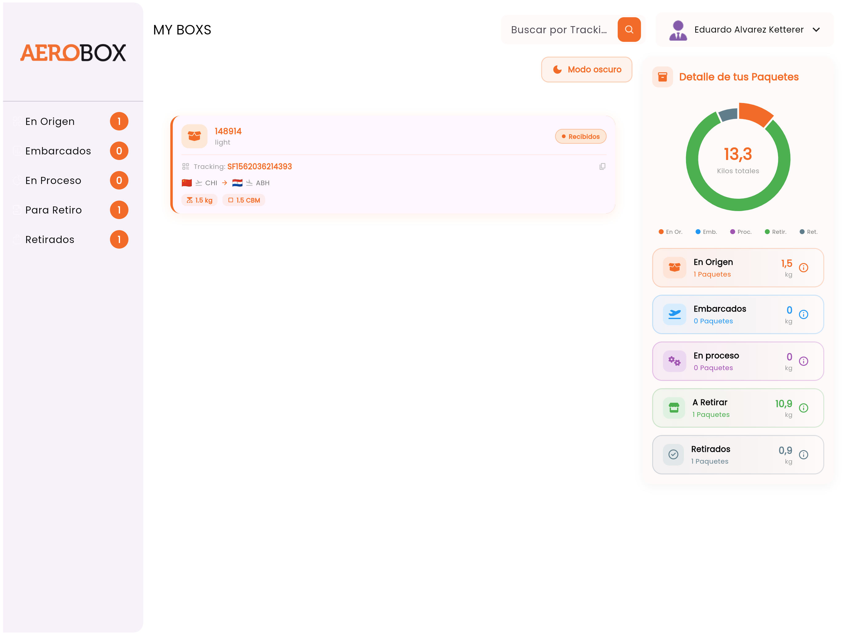Open the Eduardo Alvarez Ketterer user dropdown

pyautogui.click(x=745, y=30)
